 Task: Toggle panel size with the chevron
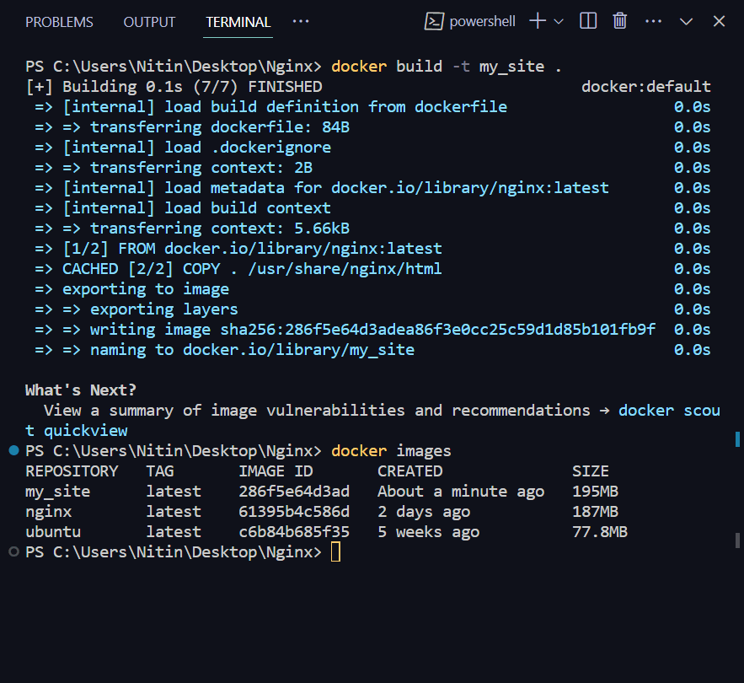(686, 21)
